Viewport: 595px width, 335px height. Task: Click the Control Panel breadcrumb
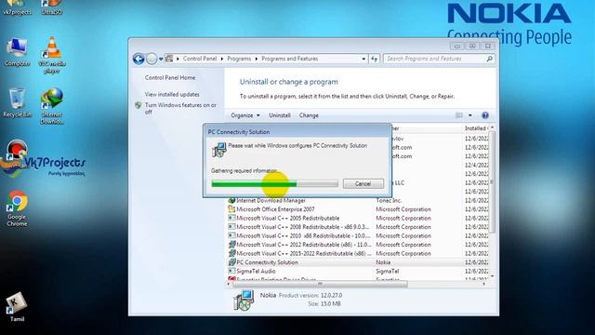(200, 59)
